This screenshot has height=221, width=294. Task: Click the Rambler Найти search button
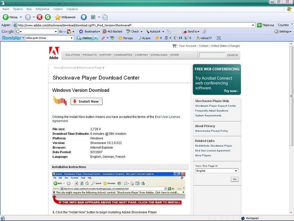pyautogui.click(x=85, y=38)
